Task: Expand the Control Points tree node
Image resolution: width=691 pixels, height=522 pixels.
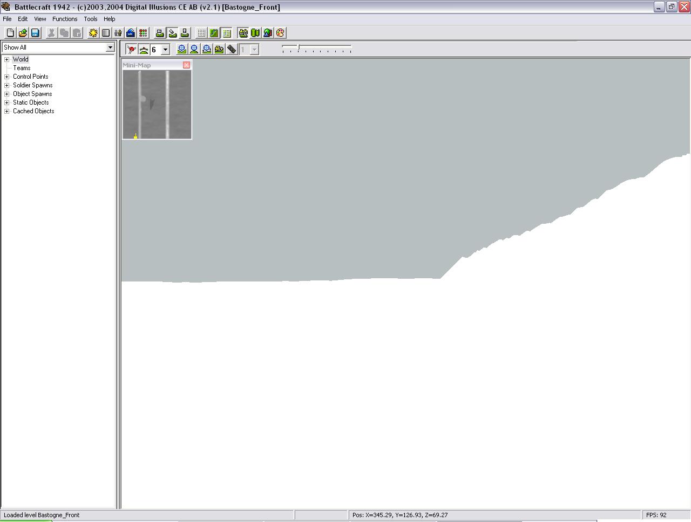Action: (x=7, y=77)
